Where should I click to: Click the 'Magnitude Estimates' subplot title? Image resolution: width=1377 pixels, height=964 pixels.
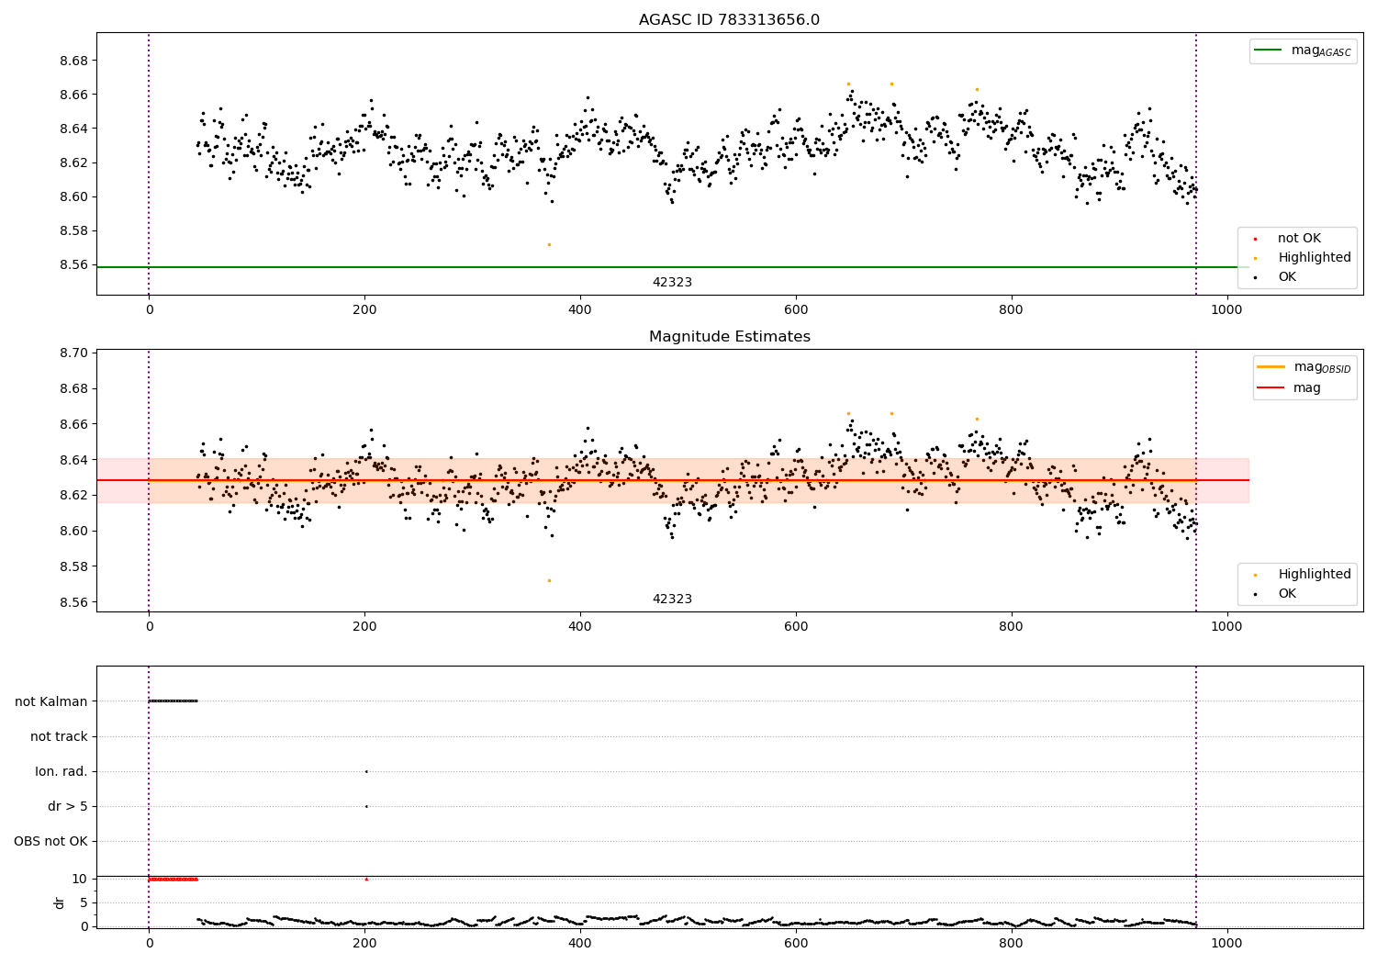[729, 337]
